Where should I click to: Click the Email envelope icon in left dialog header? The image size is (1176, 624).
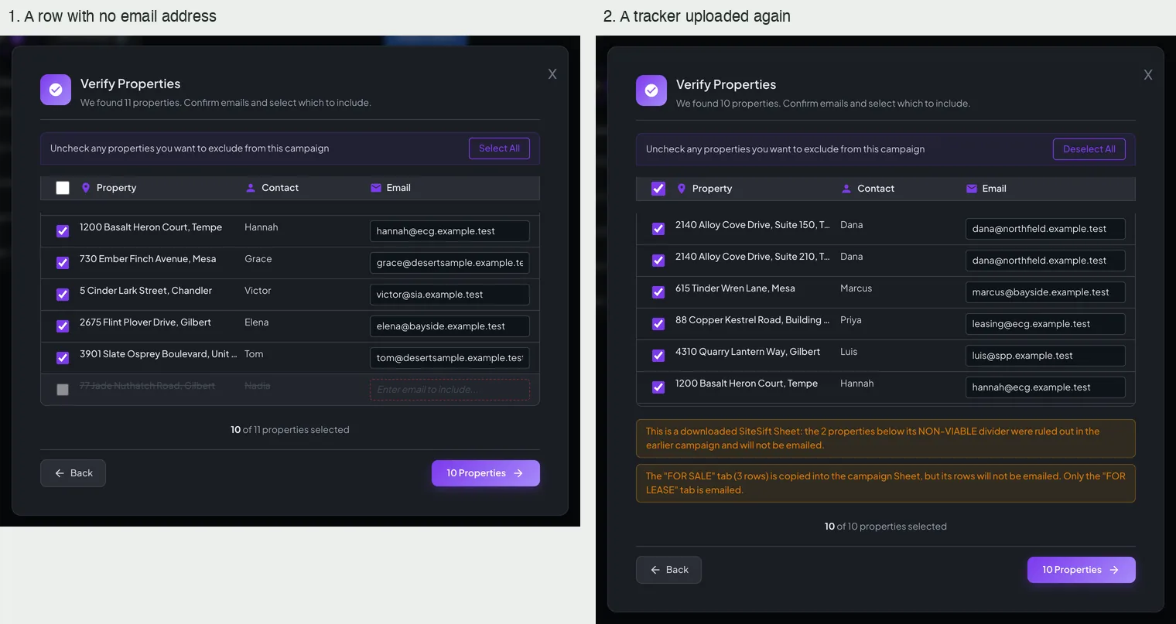point(376,188)
